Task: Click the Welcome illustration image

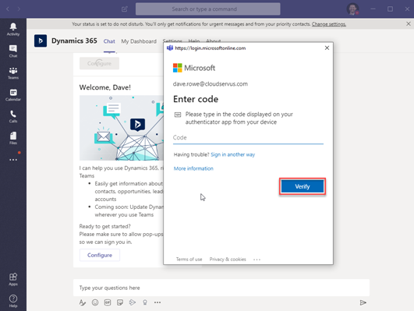Action: point(122,128)
